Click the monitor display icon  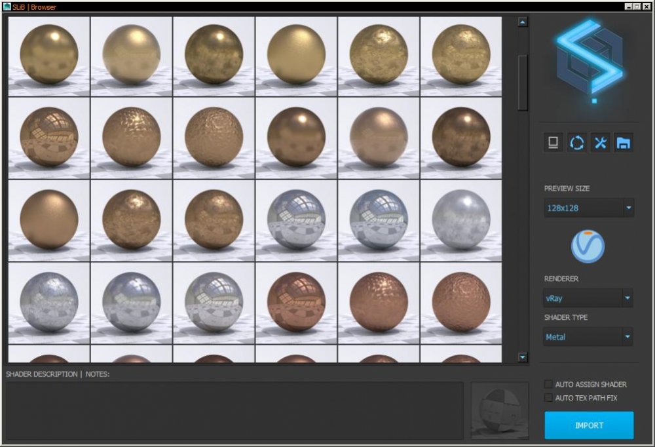553,143
